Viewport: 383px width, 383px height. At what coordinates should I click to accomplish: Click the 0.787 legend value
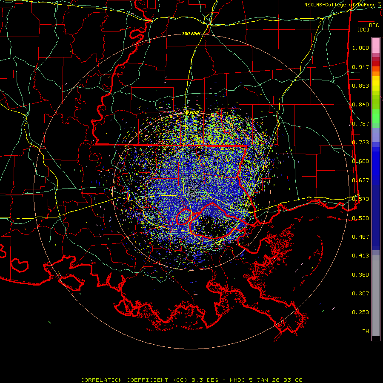[360, 123]
